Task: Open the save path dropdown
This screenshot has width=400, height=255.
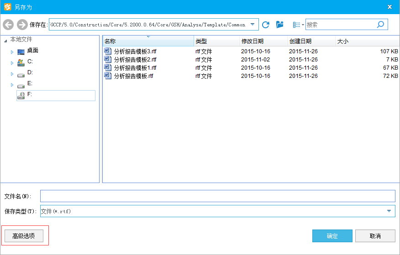Action: 253,25
